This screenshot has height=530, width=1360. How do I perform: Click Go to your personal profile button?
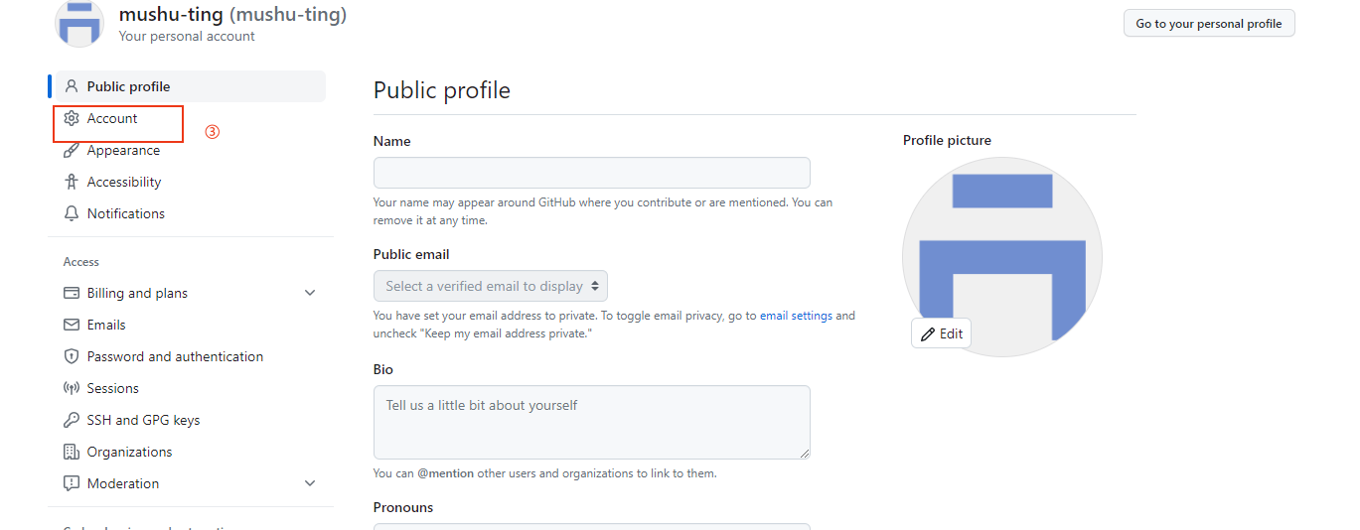(1208, 23)
